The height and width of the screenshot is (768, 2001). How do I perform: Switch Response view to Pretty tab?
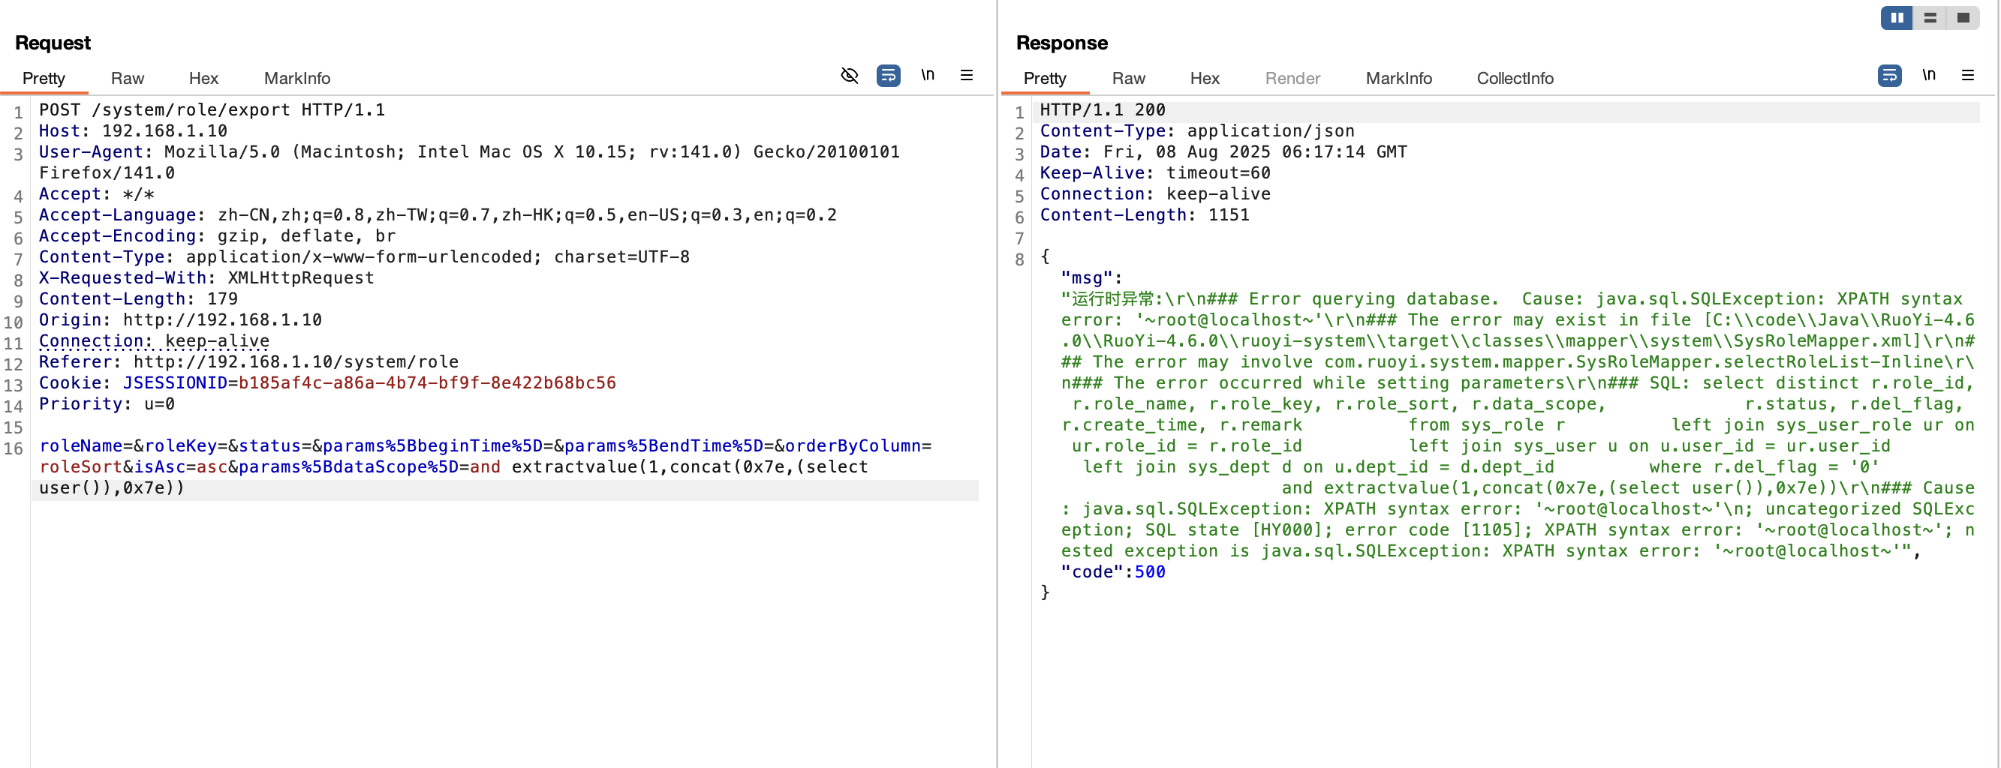[x=1045, y=79]
